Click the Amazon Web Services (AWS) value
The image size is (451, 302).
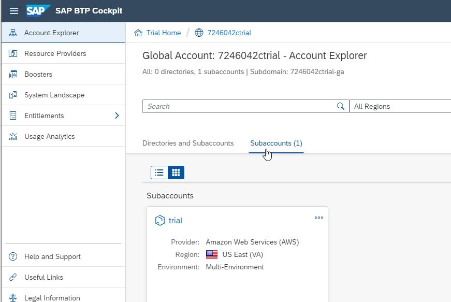(252, 242)
